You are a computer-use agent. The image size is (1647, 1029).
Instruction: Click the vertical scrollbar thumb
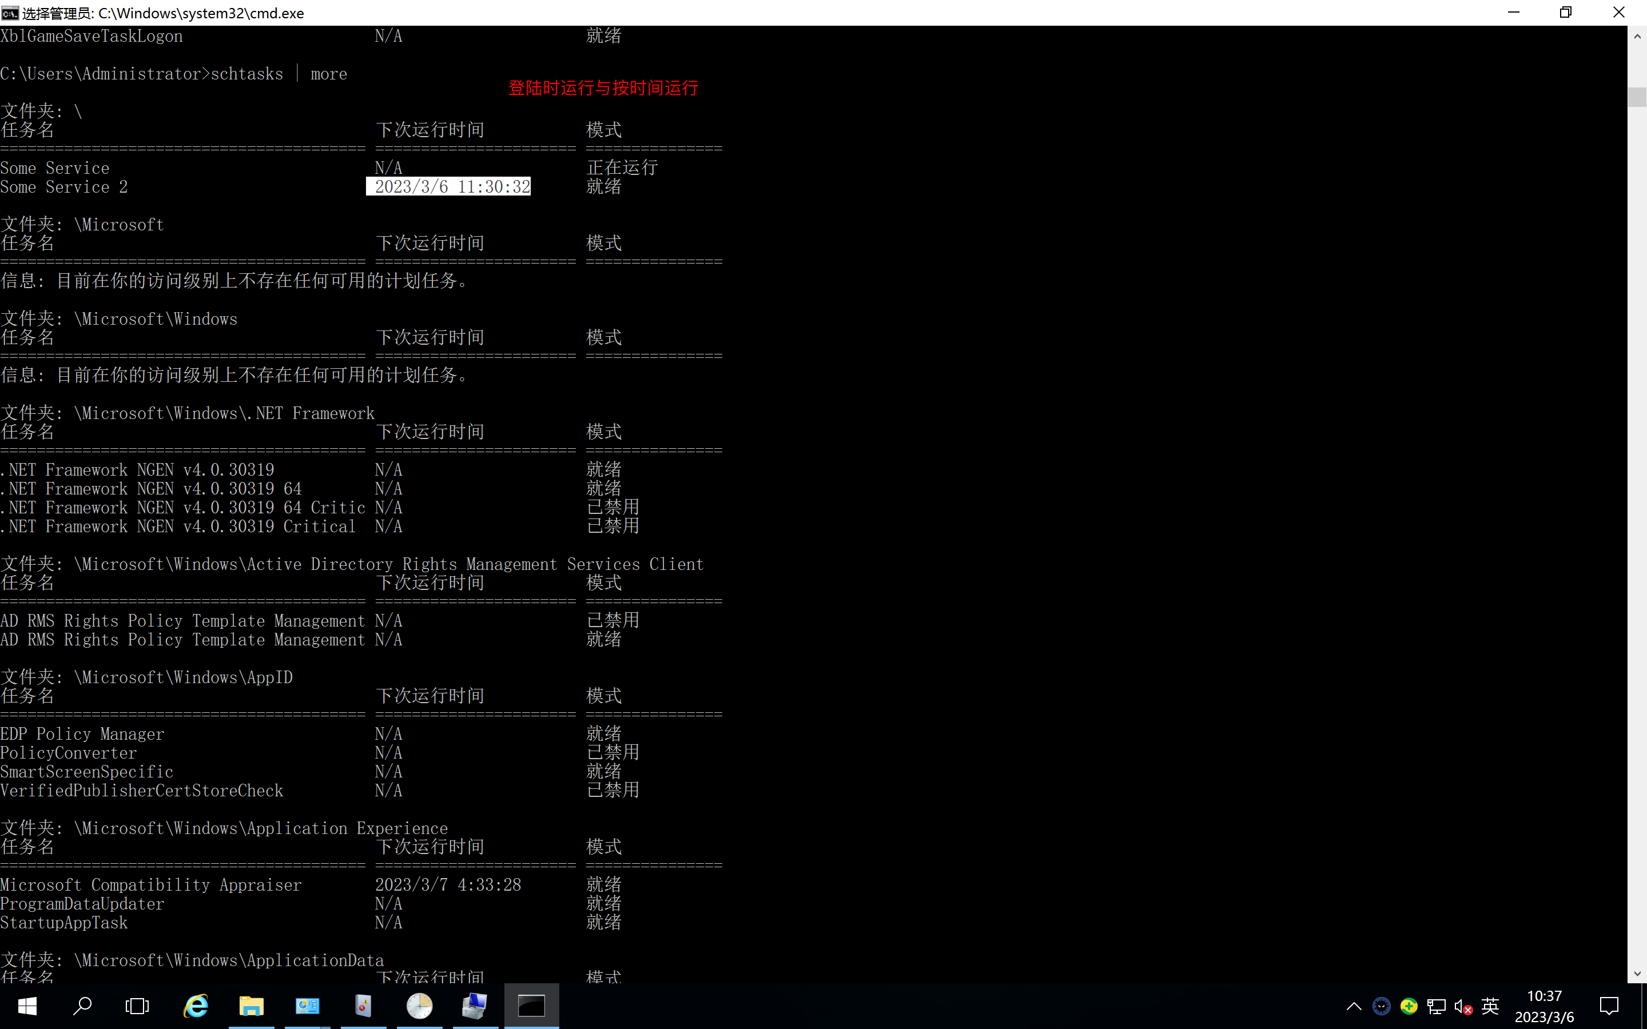pyautogui.click(x=1637, y=97)
